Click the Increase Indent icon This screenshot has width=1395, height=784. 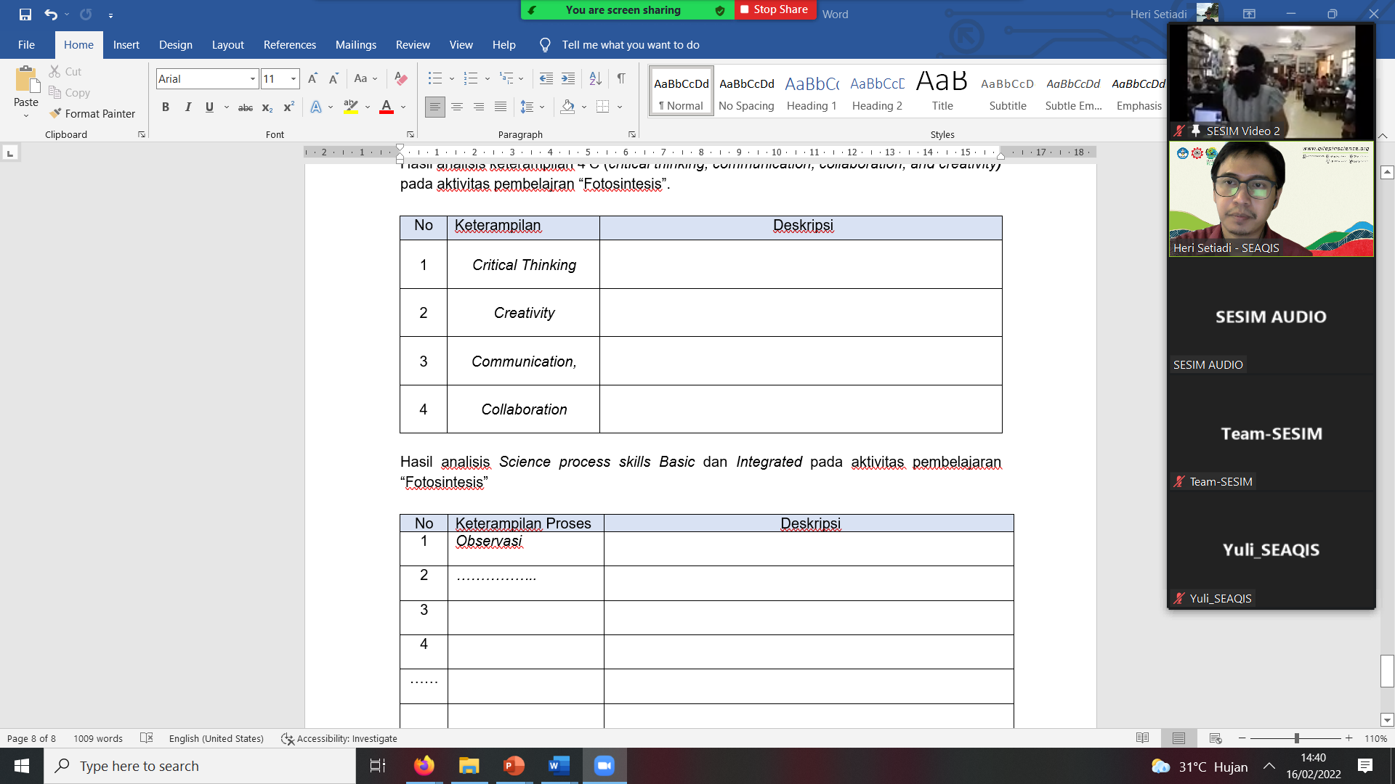pos(568,78)
